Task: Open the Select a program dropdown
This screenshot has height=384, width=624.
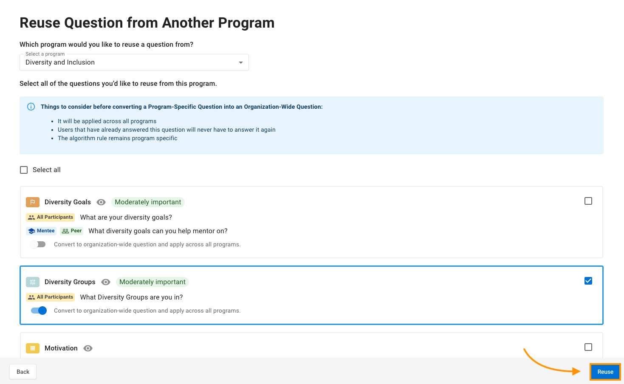Action: (134, 62)
